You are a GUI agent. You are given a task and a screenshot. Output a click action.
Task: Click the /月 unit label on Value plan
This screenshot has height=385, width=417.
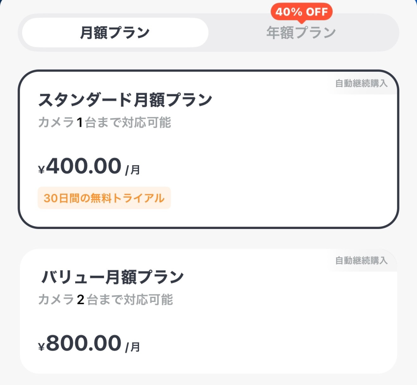(x=133, y=347)
